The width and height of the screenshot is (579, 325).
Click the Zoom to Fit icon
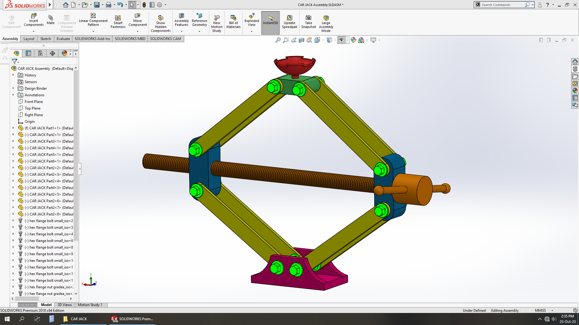278,40
